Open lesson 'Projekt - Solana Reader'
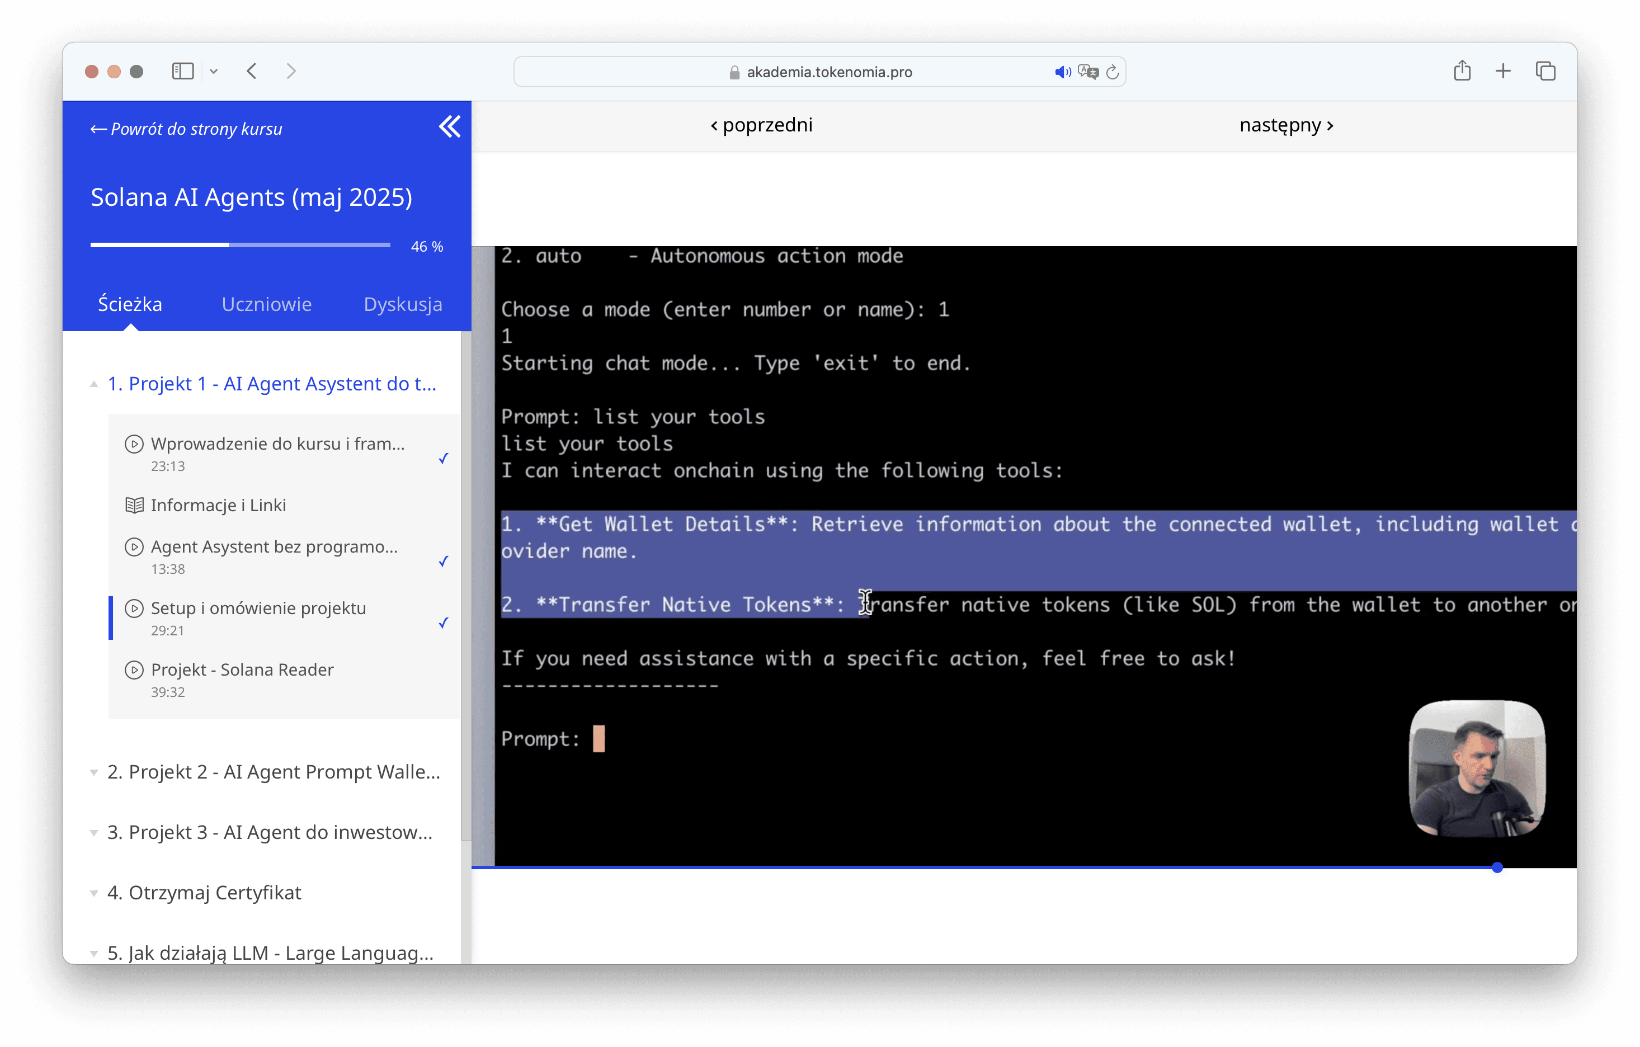The image size is (1640, 1047). (242, 669)
